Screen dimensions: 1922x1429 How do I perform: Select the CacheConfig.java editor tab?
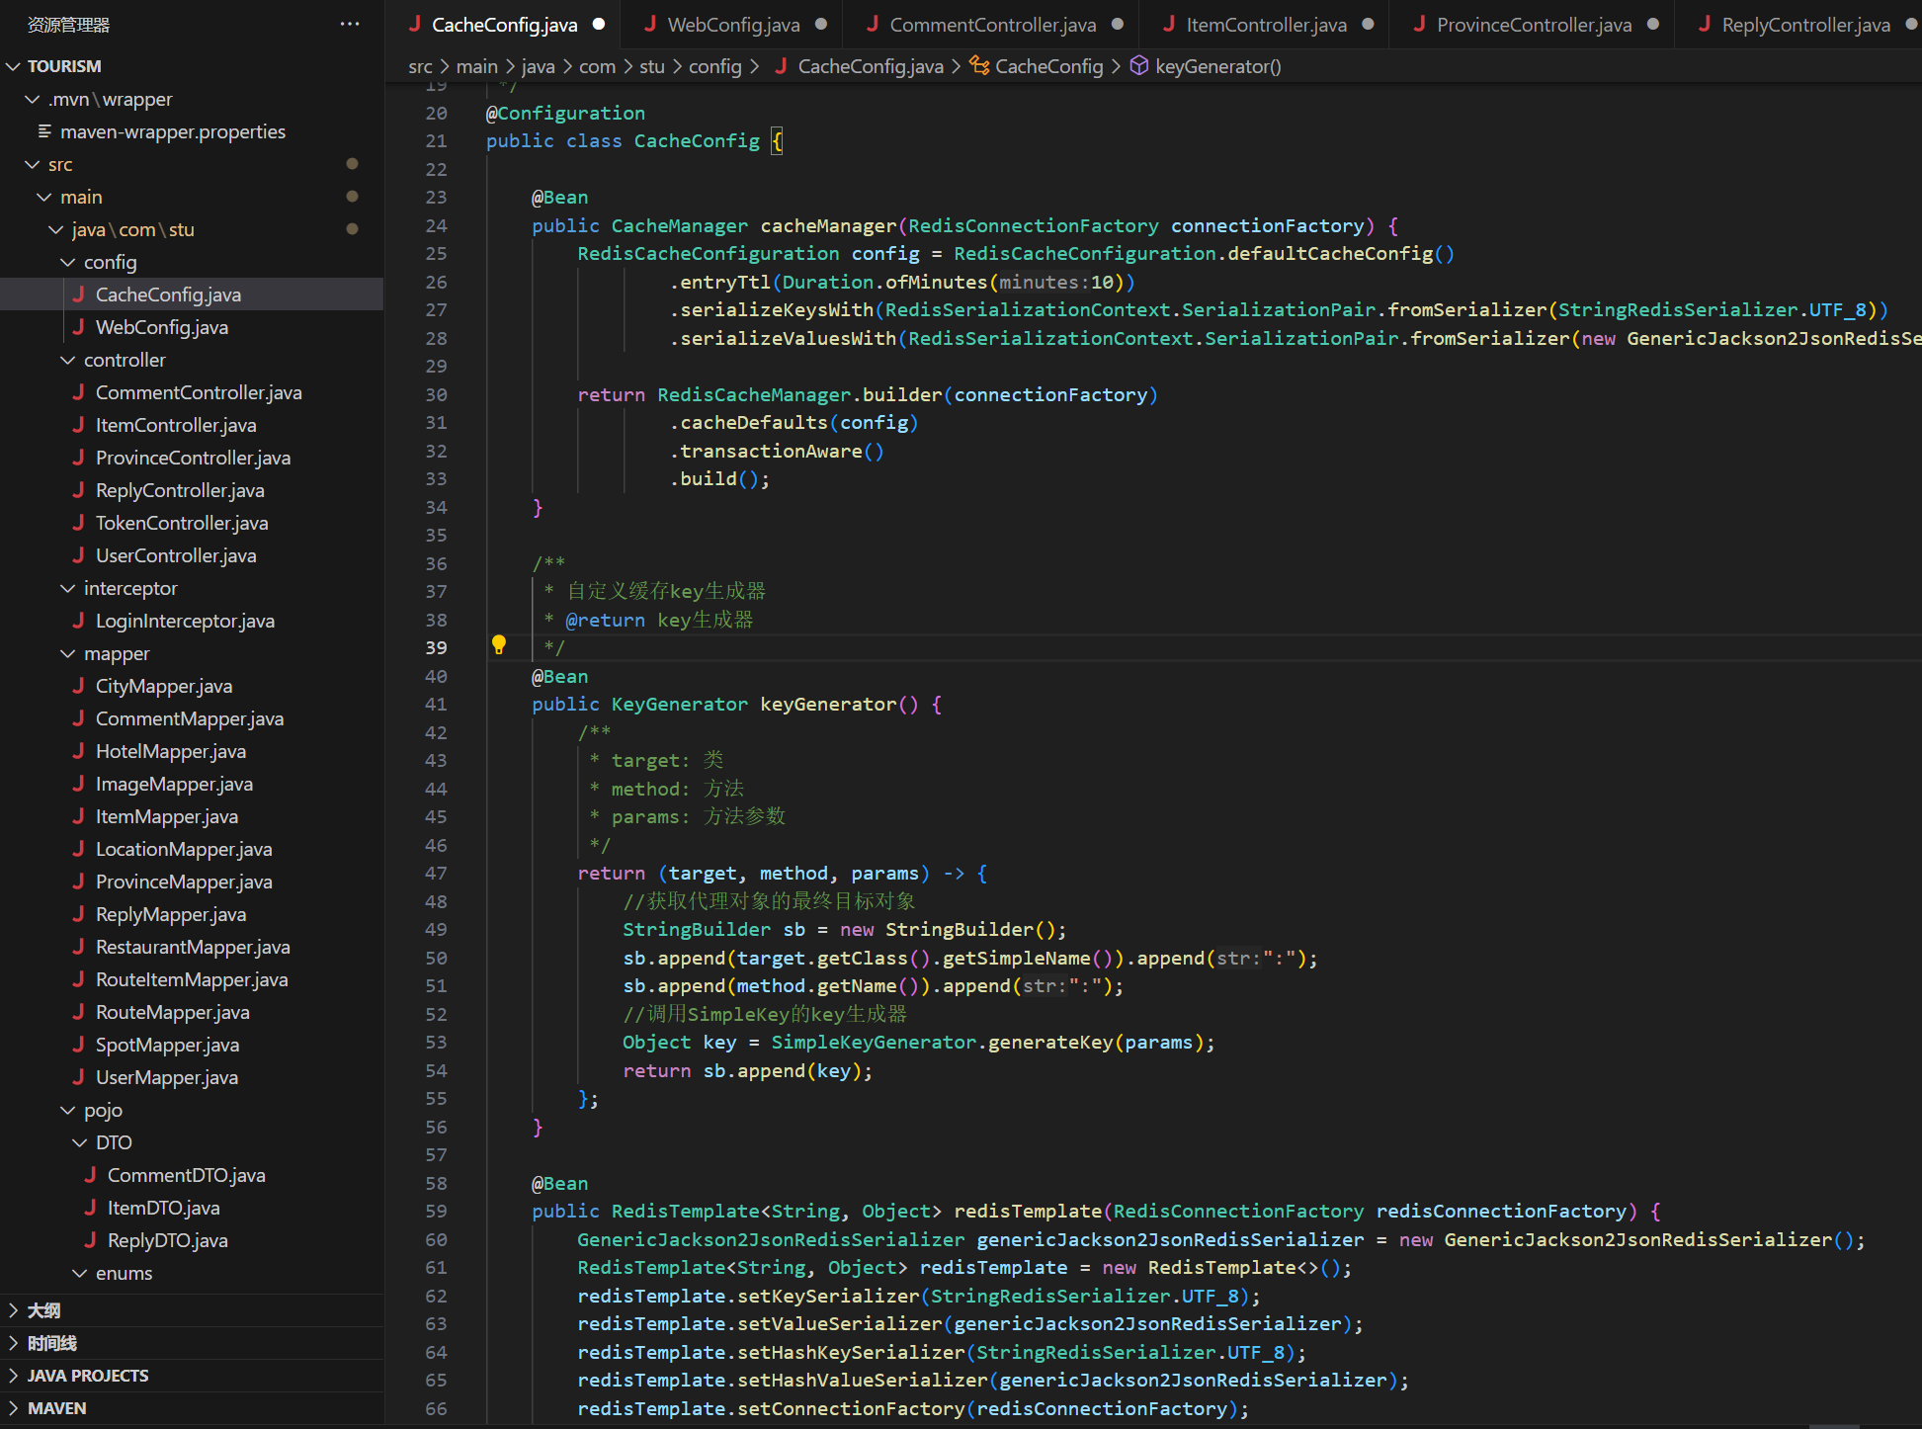click(504, 24)
